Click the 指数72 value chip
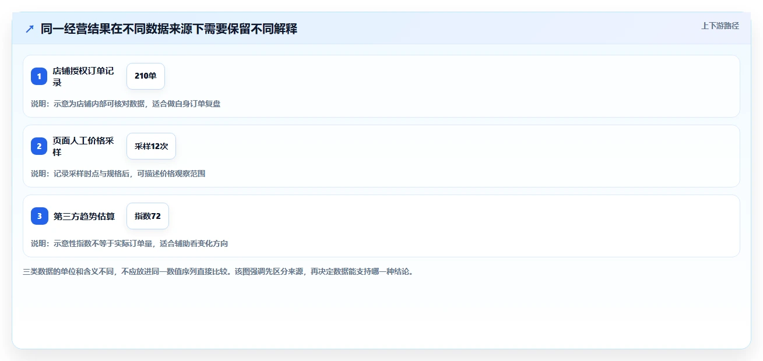Image resolution: width=763 pixels, height=361 pixels. (x=147, y=216)
